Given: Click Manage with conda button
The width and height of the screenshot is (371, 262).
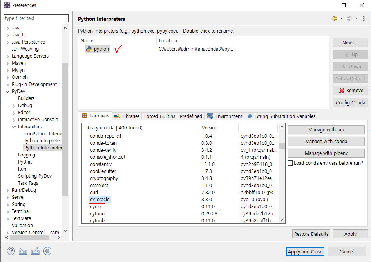Looking at the screenshot, I should [x=326, y=142].
